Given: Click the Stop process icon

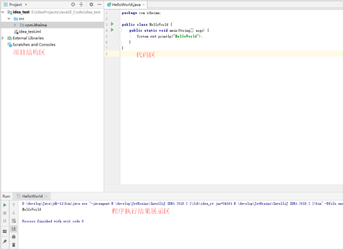Looking at the screenshot, I should pyautogui.click(x=5, y=213).
